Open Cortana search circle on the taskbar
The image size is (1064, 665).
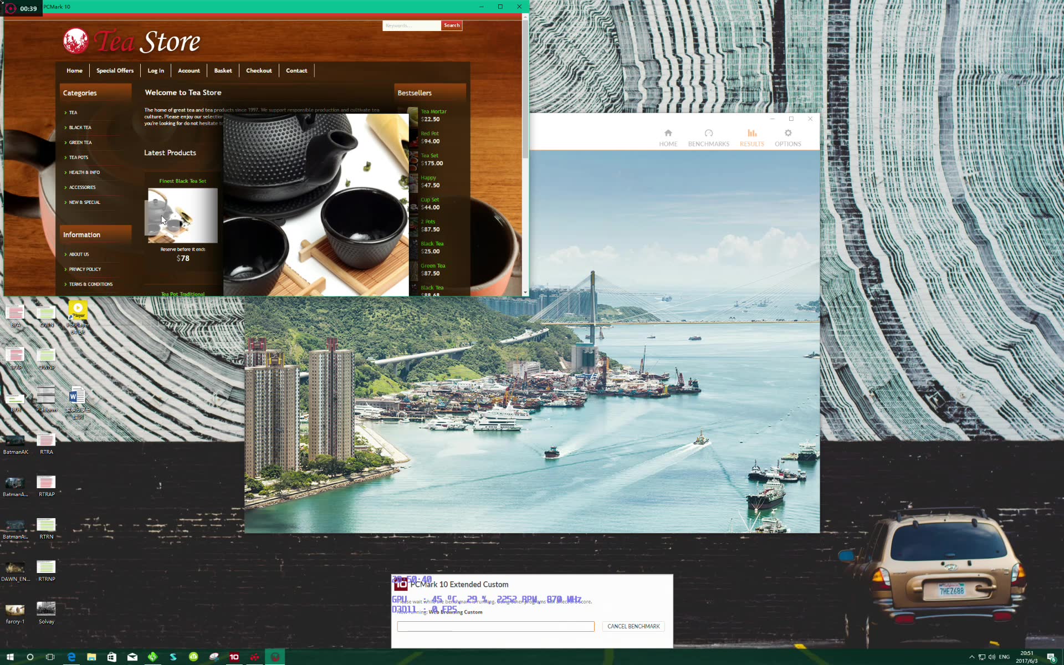pyautogui.click(x=30, y=657)
